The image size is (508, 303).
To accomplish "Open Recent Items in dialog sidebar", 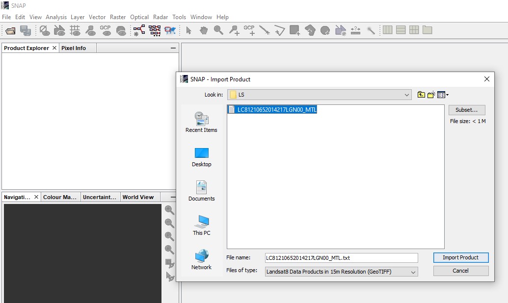I will coord(201,122).
